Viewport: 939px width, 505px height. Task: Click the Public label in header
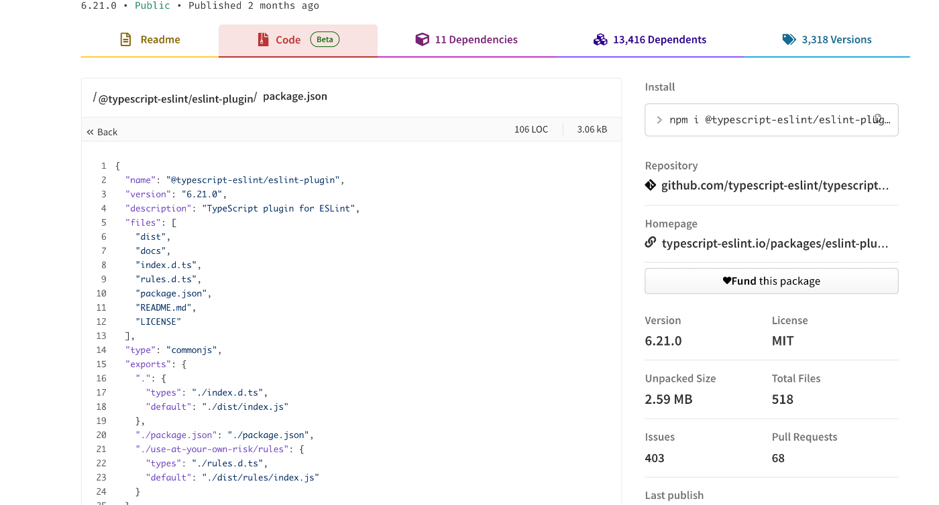pyautogui.click(x=153, y=5)
